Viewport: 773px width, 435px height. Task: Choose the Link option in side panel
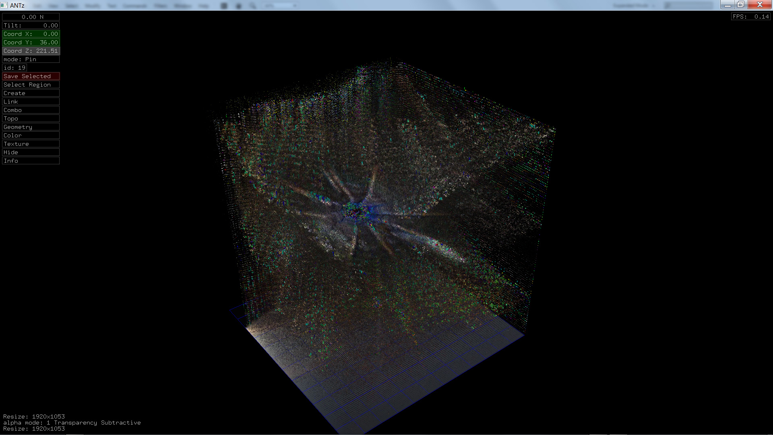tap(31, 101)
